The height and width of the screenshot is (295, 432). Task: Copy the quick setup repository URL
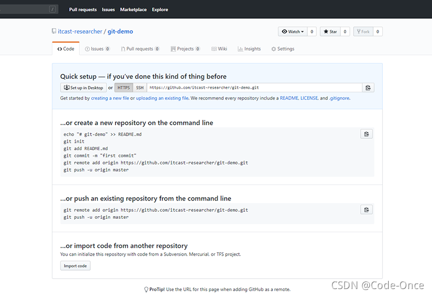point(368,88)
